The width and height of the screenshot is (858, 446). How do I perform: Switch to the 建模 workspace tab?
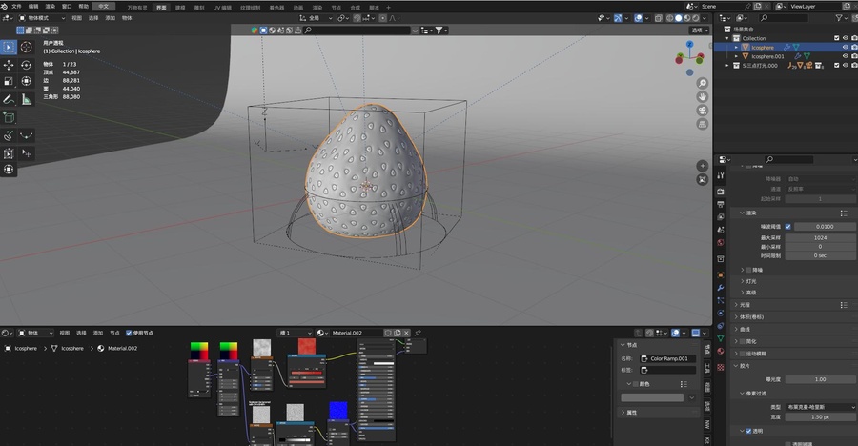(180, 7)
